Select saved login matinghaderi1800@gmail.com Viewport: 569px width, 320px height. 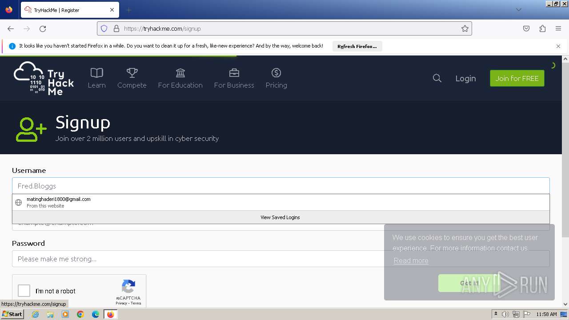280,202
